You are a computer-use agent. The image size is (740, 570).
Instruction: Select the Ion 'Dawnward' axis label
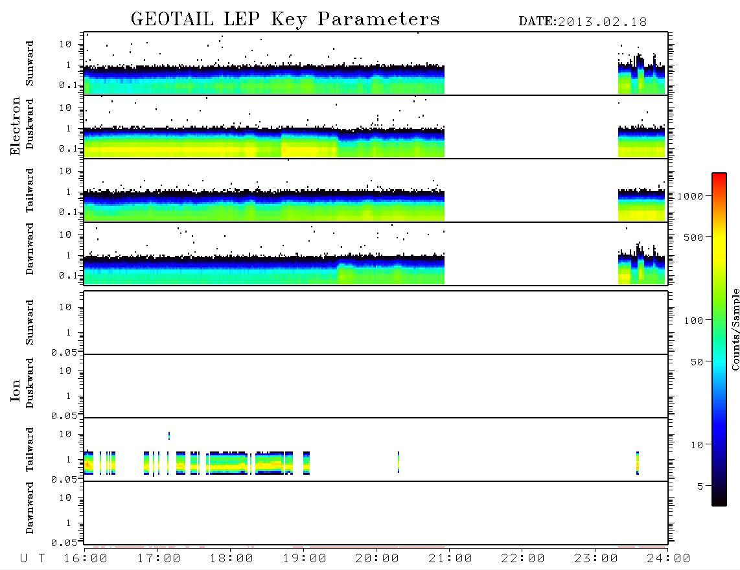coord(30,508)
